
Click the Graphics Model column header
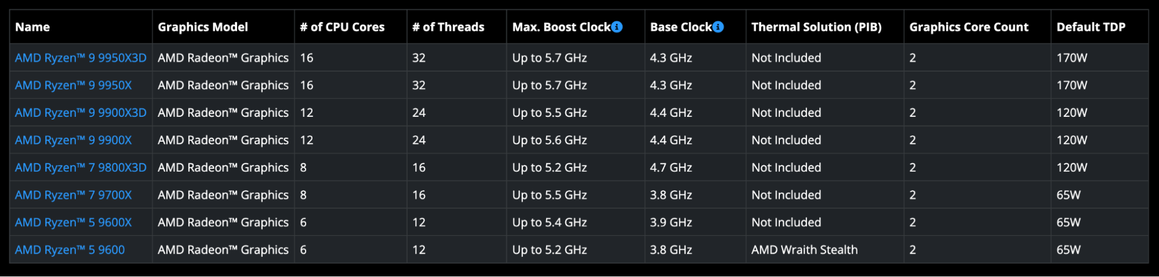click(203, 27)
